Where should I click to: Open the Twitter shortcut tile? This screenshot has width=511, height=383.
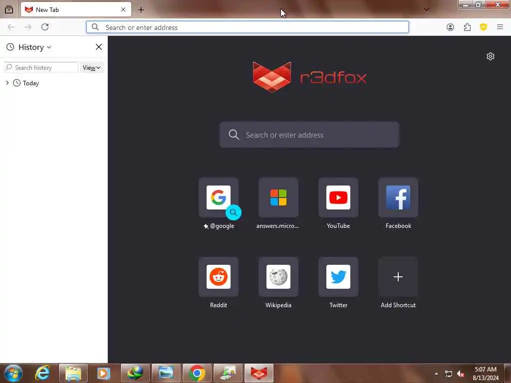tap(338, 277)
